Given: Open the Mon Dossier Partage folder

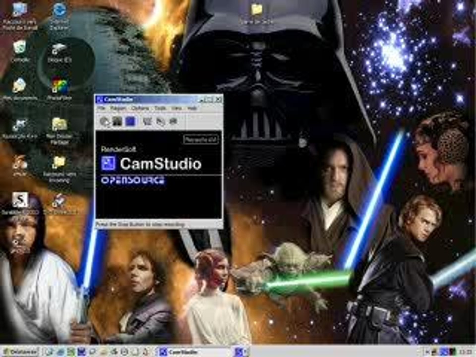Looking at the screenshot, I should (59, 130).
